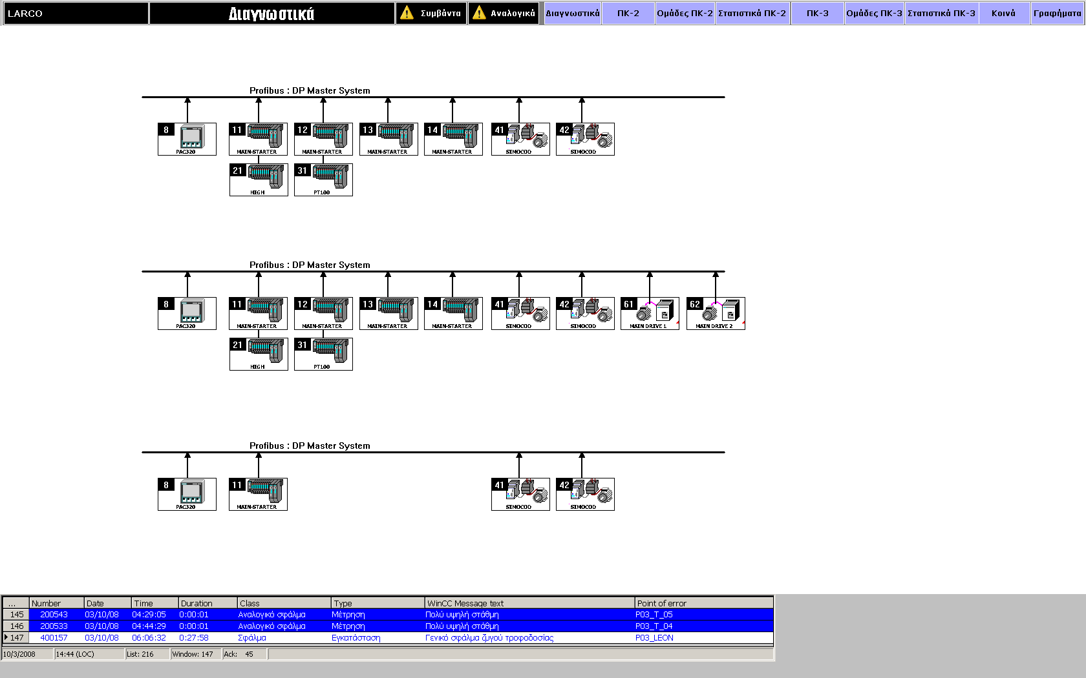Open the Γραφήματα tab

tap(1057, 13)
